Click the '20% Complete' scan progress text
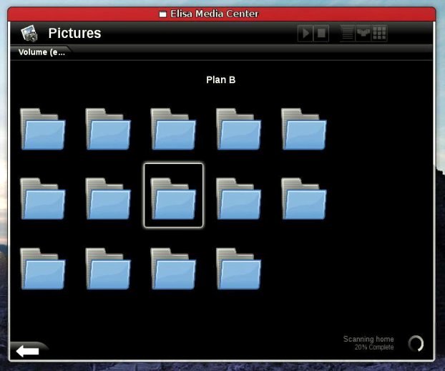 (x=374, y=347)
